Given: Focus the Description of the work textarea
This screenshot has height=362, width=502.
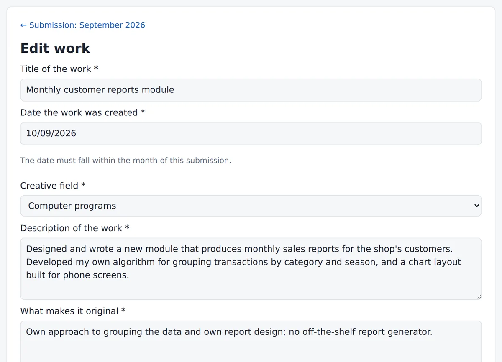Looking at the screenshot, I should point(251,269).
